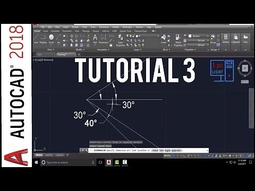Switch to the Drawing1 file tab
Screen dimensions: 255x191
(x=66, y=55)
